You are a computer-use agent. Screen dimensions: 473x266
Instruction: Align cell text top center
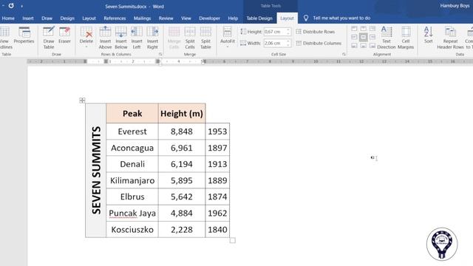(364, 29)
